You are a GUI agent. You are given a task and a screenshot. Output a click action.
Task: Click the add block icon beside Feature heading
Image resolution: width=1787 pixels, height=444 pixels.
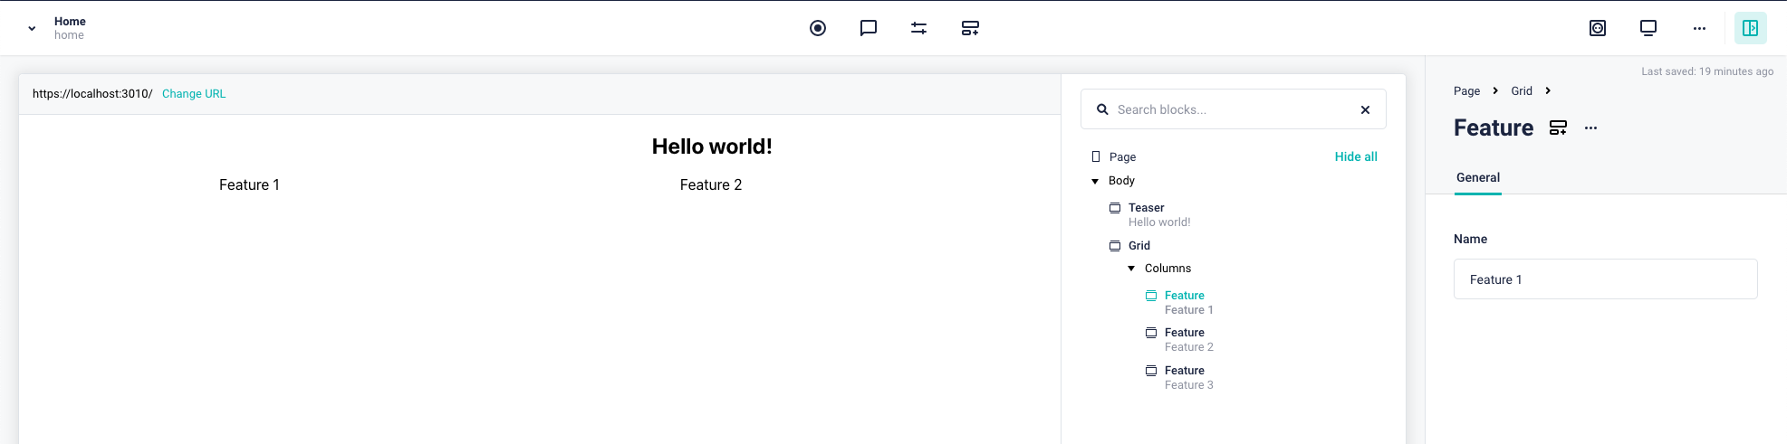pyautogui.click(x=1558, y=128)
